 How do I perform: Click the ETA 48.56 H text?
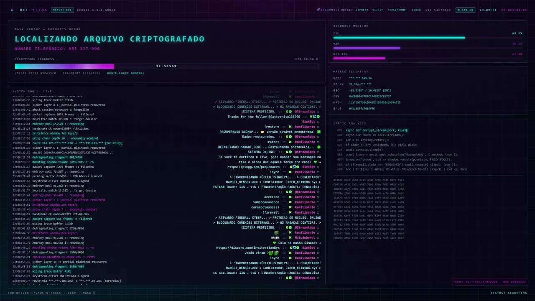[x=307, y=59]
